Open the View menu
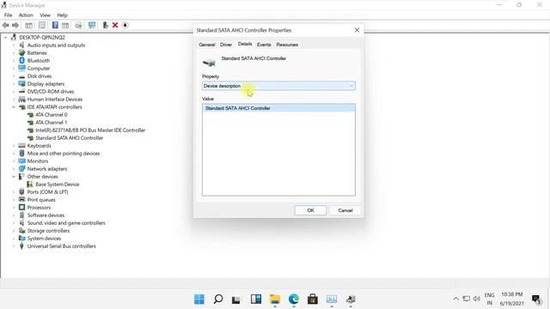 click(45, 15)
